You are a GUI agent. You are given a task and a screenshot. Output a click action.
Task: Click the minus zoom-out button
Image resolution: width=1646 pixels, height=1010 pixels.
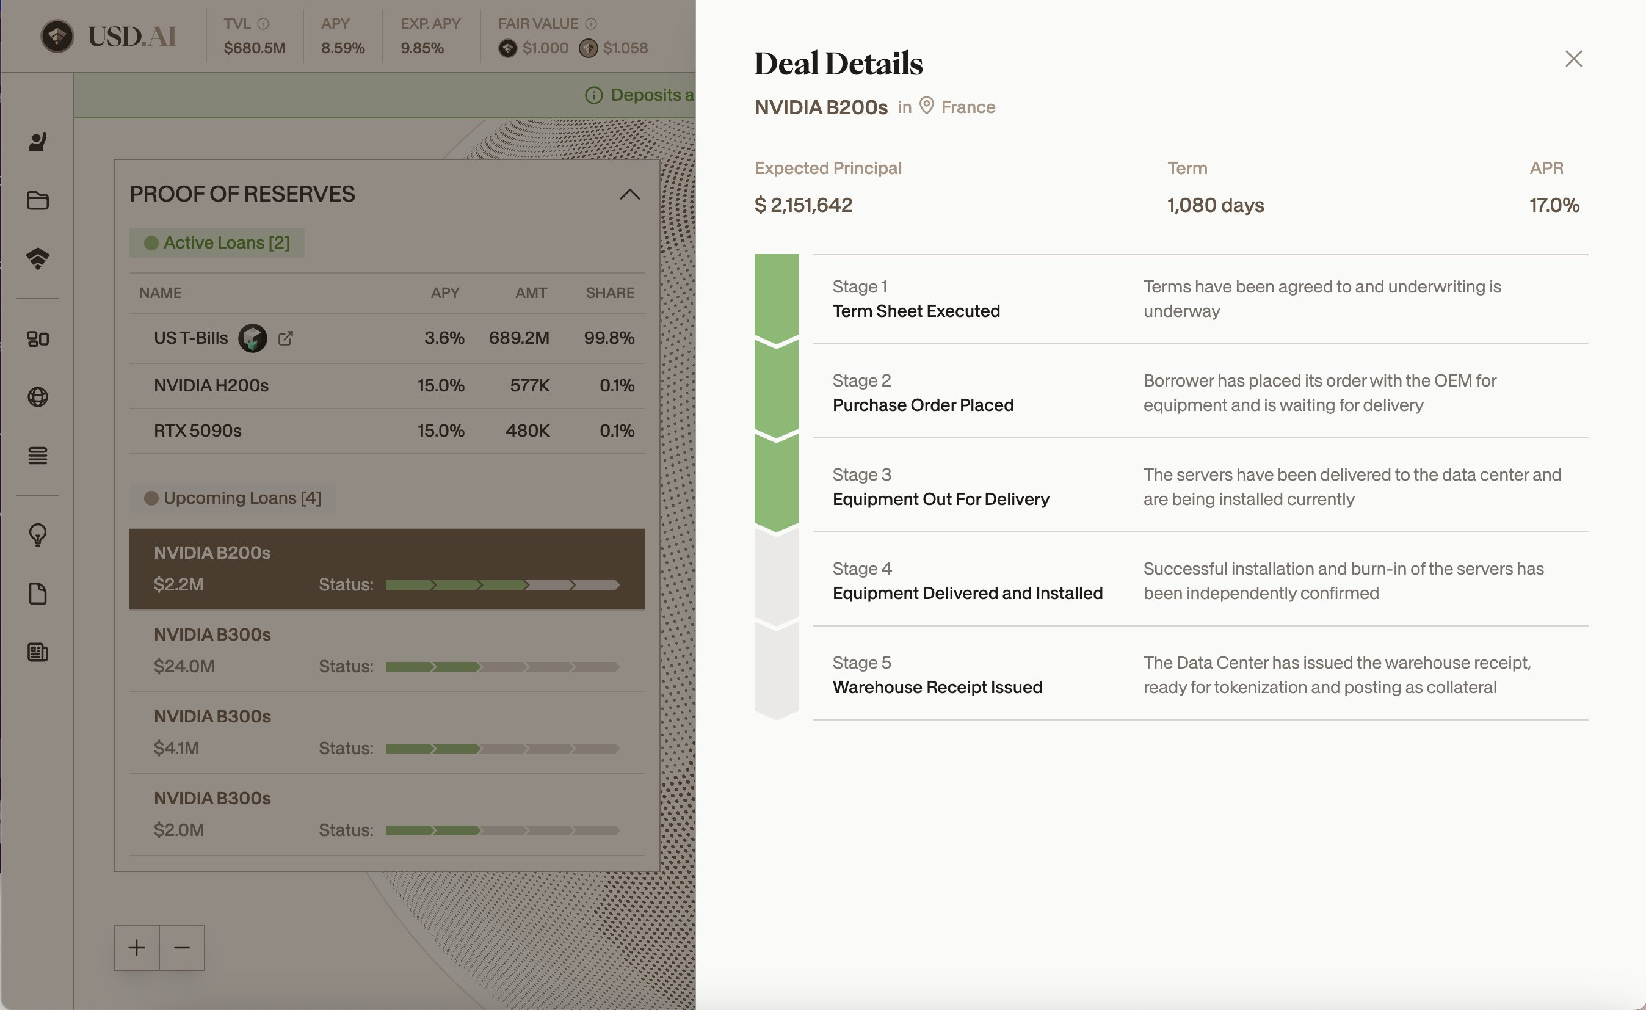[182, 947]
